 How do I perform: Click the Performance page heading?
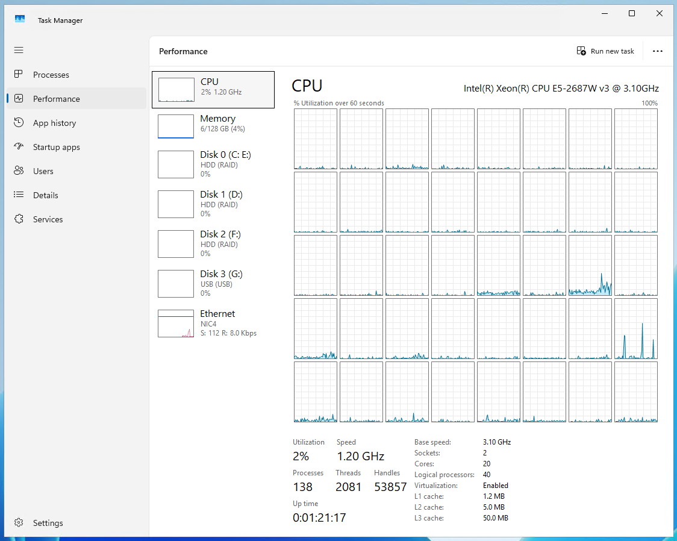coord(183,51)
